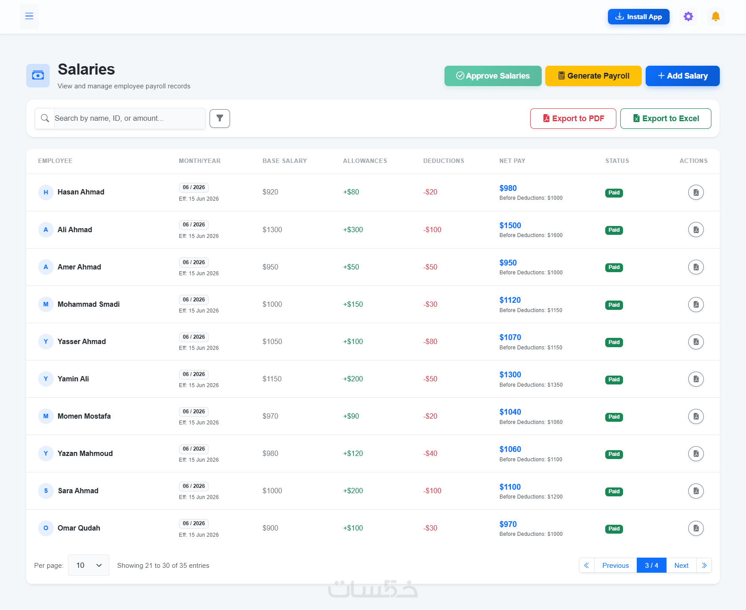Click the Generate Payroll button

(593, 76)
